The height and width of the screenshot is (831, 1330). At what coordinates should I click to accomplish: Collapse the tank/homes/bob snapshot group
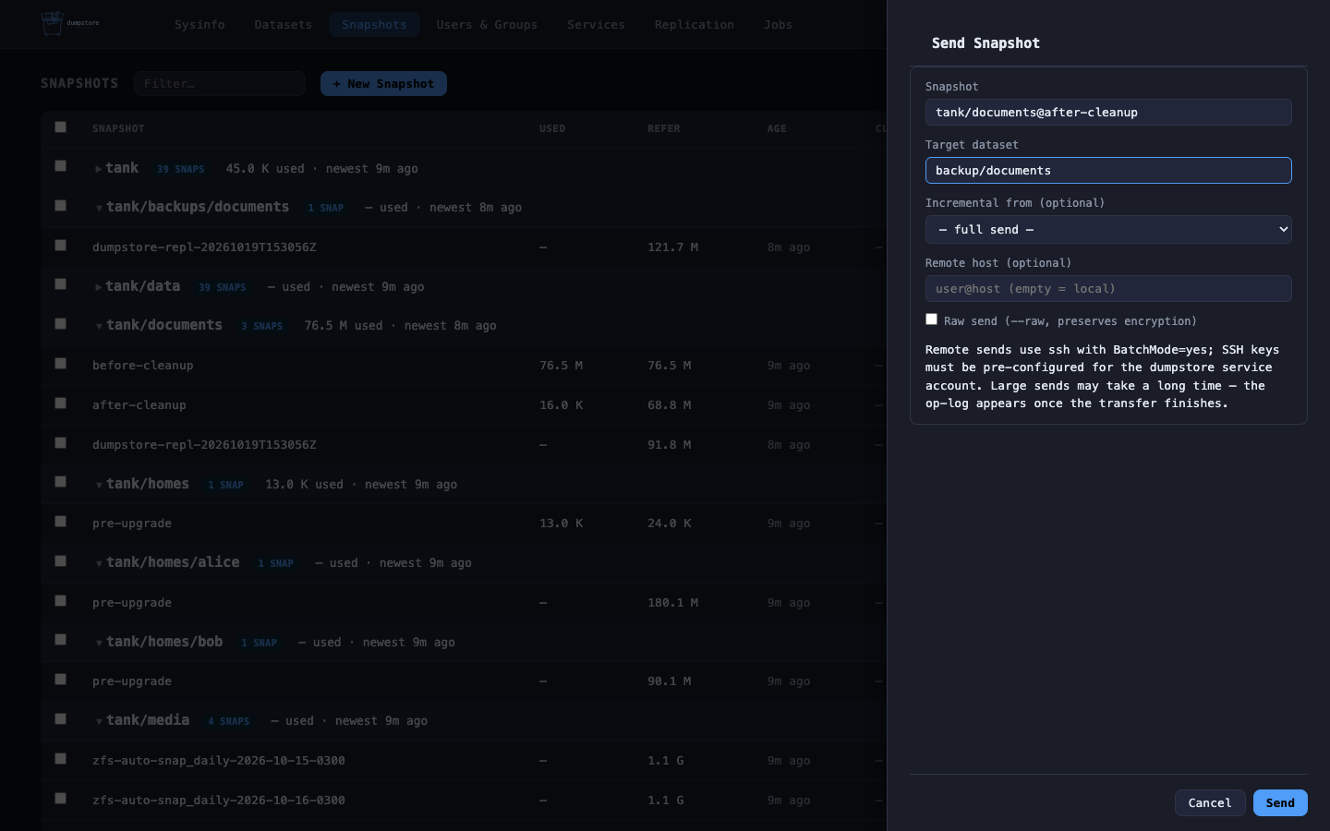[99, 643]
